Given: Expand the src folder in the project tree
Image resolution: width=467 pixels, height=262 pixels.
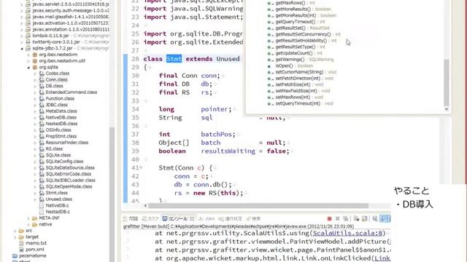Looking at the screenshot, I should [x=15, y=231].
